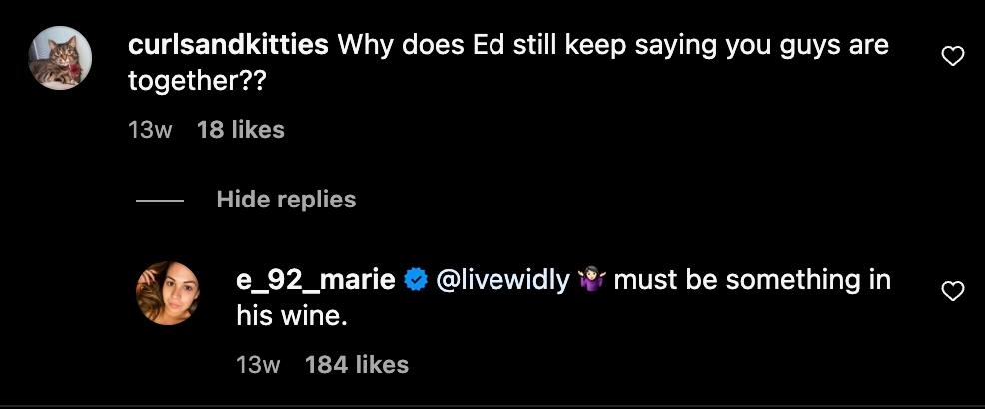Screen dimensions: 985x409
Task: Show who gave the 184 likes
Action: tap(356, 365)
